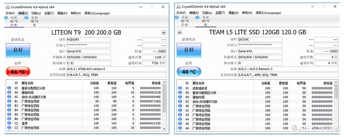Open 语言(L)(Language) menu in left window
This screenshot has height=137, width=344.
pos(97,13)
